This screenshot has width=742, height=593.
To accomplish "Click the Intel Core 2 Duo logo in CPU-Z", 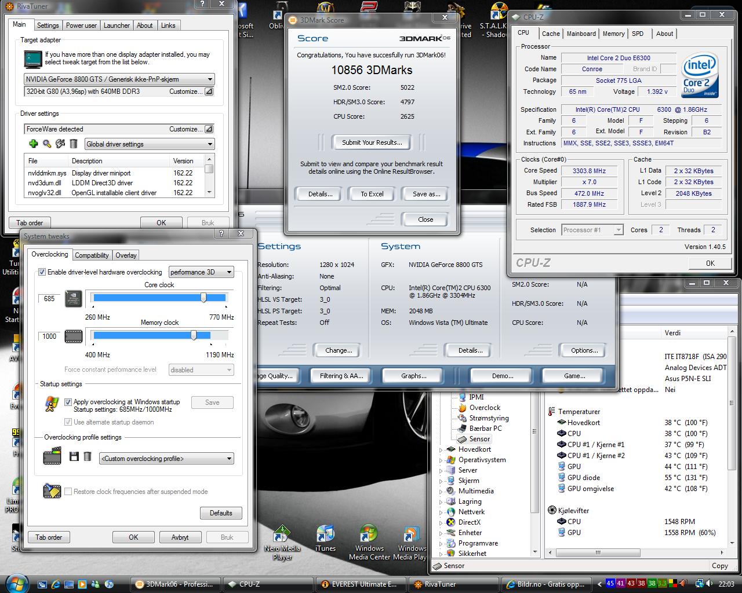I will (x=700, y=75).
